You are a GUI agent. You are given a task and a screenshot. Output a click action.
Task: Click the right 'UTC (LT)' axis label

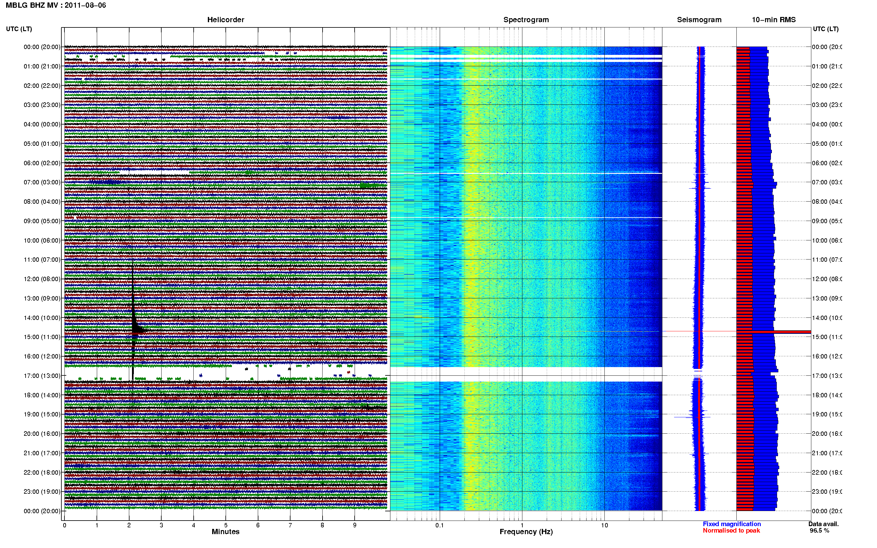tap(826, 29)
